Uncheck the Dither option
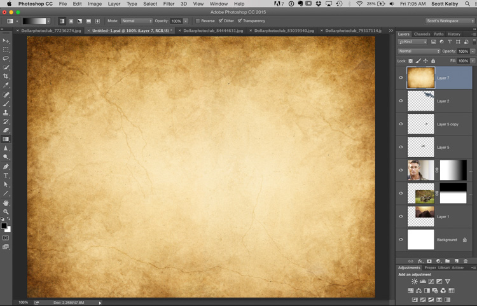The width and height of the screenshot is (477, 306). click(x=221, y=21)
